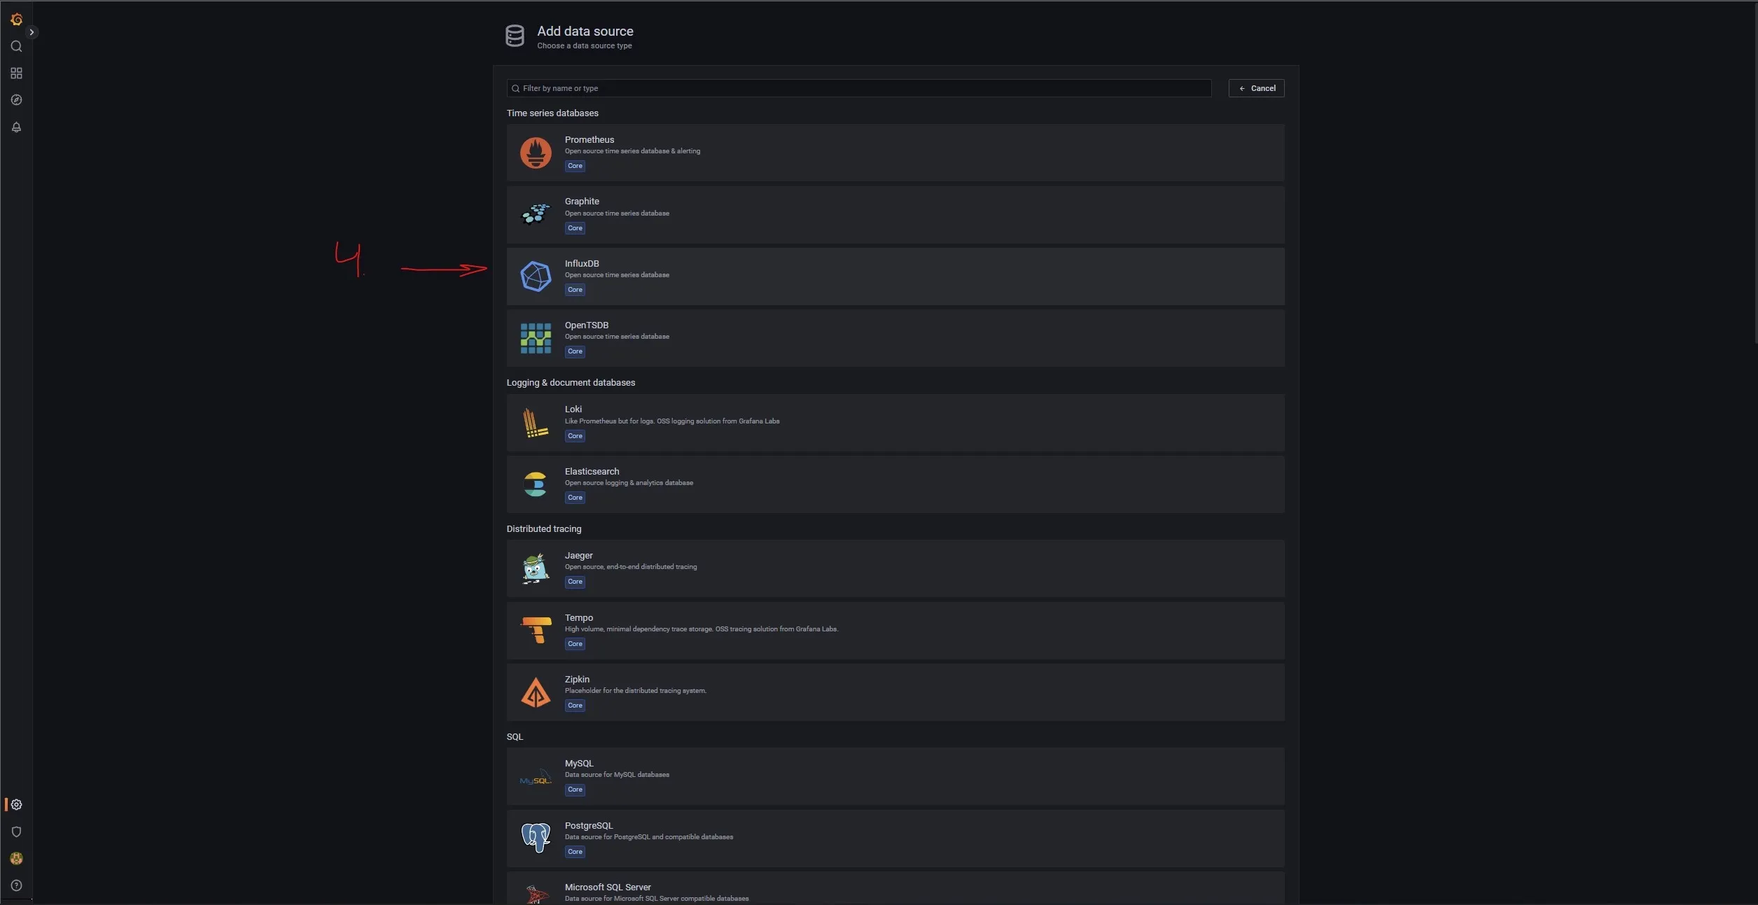Select the Prometheus data source
1758x905 pixels.
[x=895, y=153]
